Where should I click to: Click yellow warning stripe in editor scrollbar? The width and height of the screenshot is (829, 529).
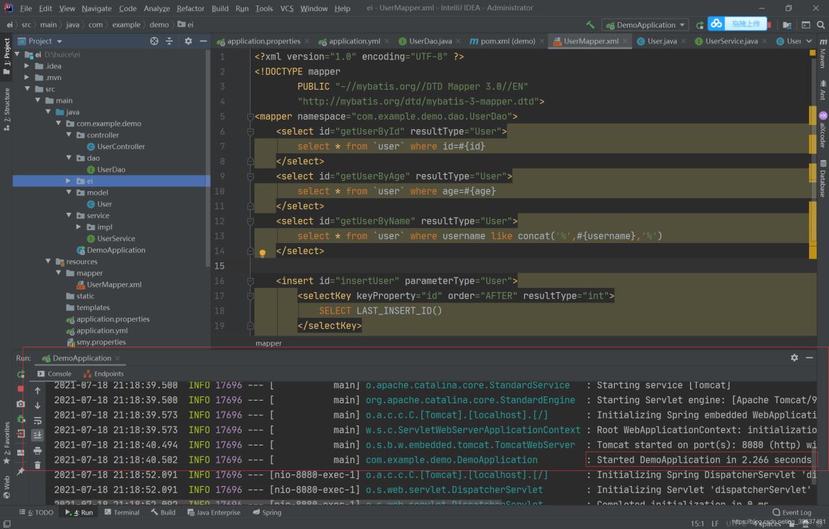813,114
